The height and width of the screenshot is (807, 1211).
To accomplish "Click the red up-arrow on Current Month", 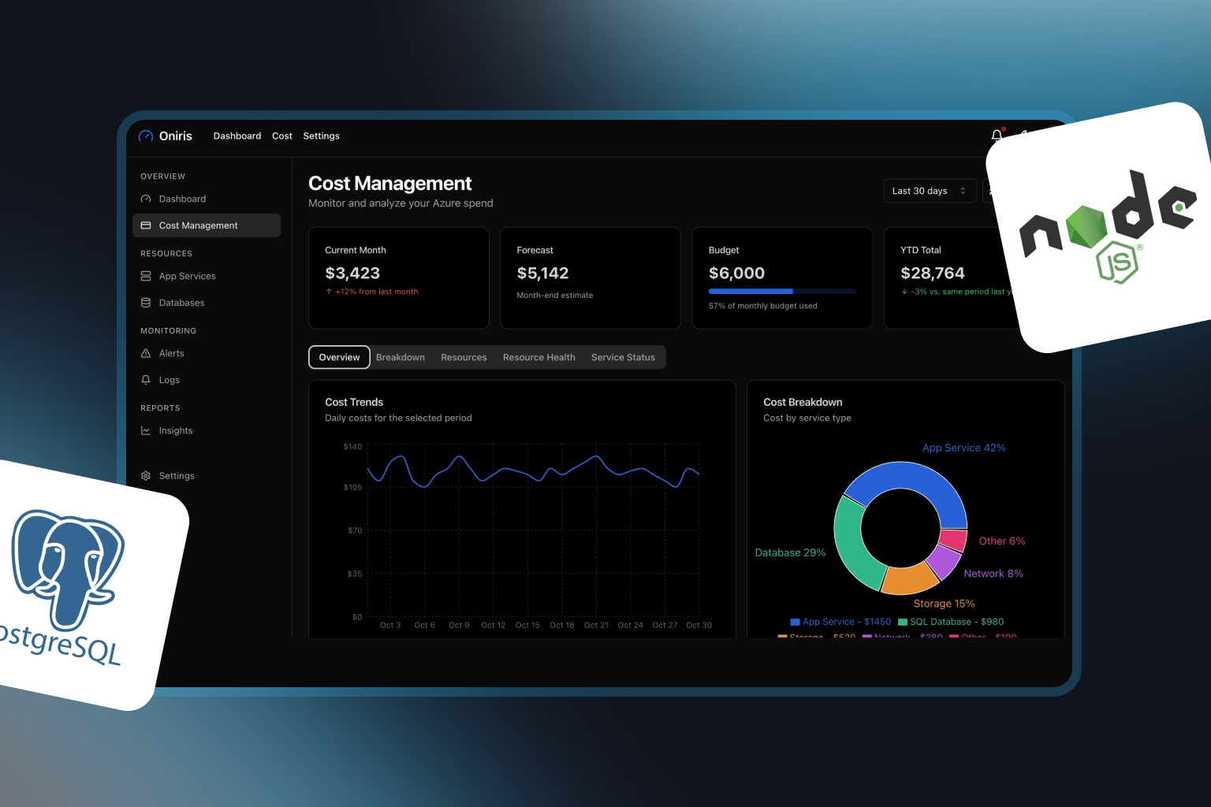I will (329, 292).
